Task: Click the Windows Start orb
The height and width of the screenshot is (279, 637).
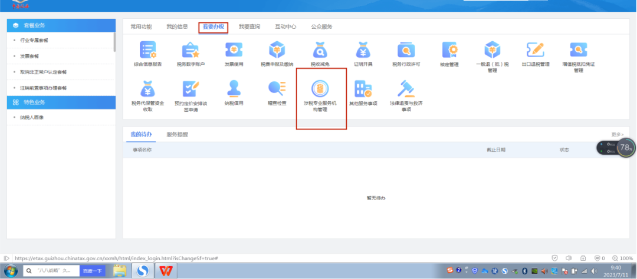Action: tap(10, 271)
